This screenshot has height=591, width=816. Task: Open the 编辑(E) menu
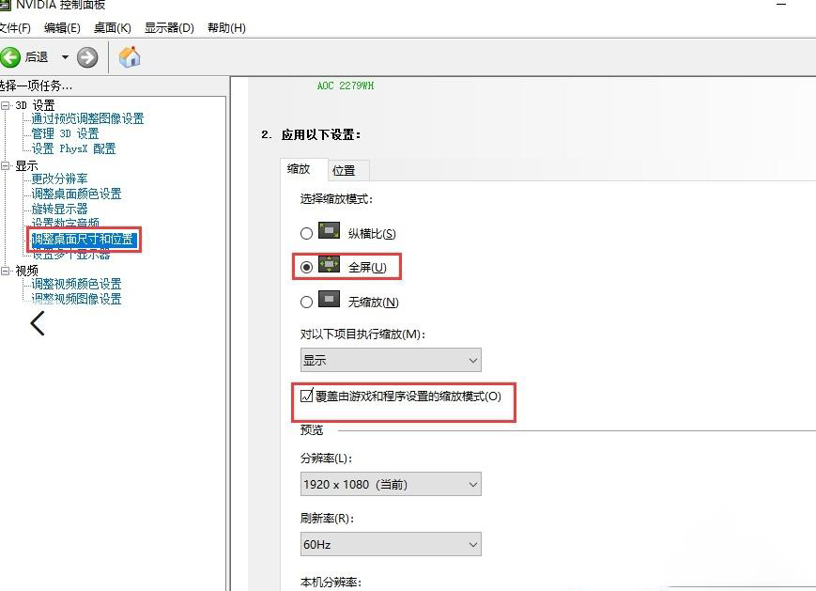point(62,27)
